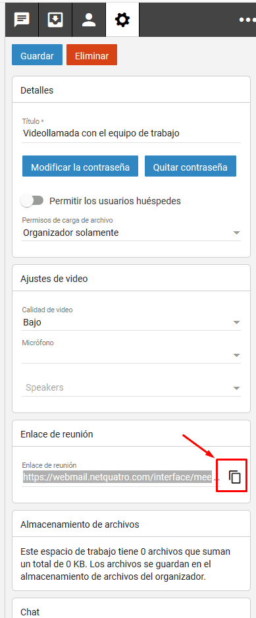Select the settings gear tab
The height and width of the screenshot is (618, 256).
pos(122,19)
